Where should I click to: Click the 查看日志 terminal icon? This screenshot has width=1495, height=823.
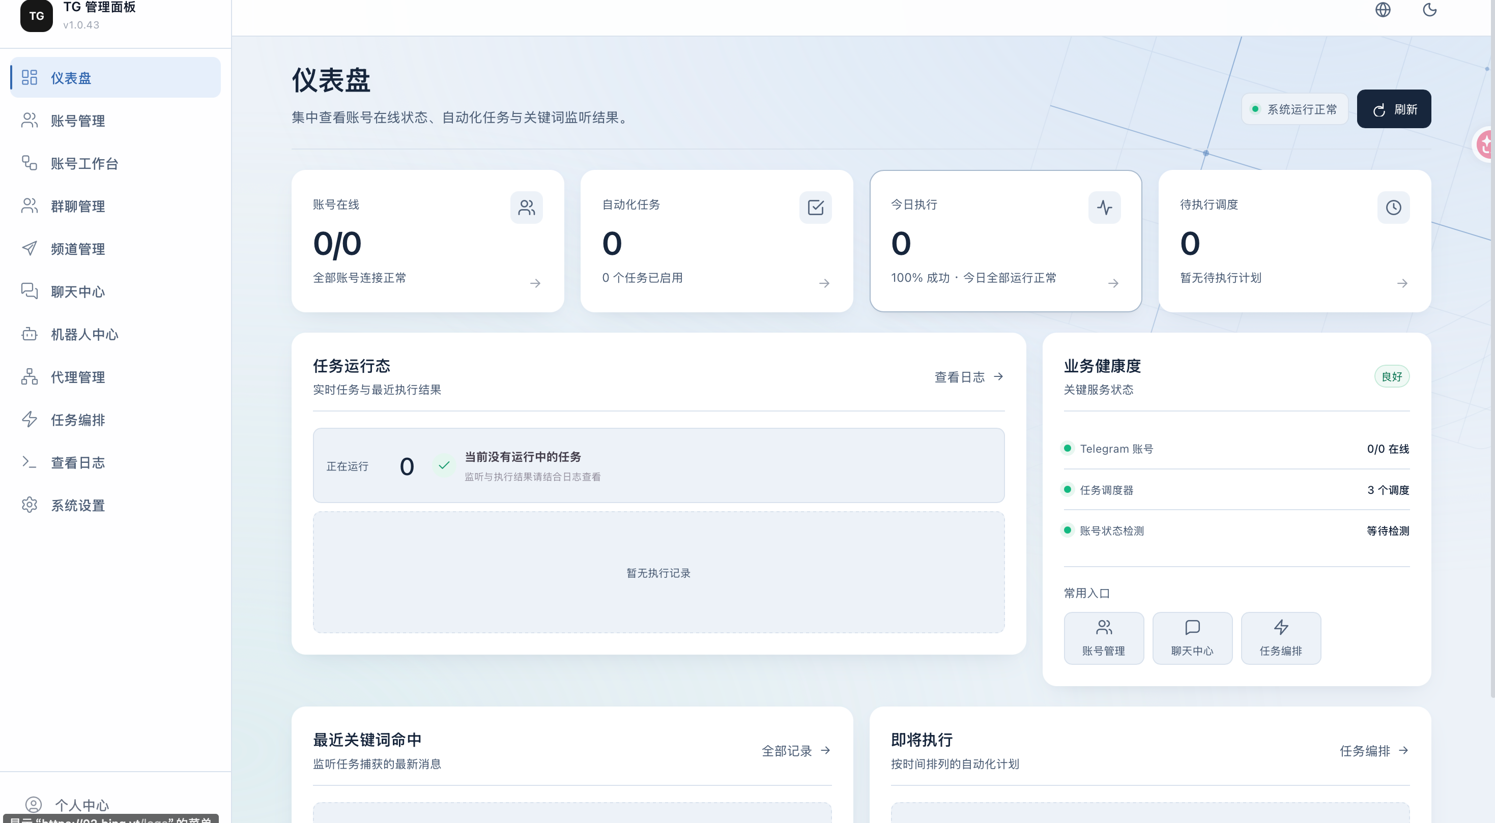30,462
